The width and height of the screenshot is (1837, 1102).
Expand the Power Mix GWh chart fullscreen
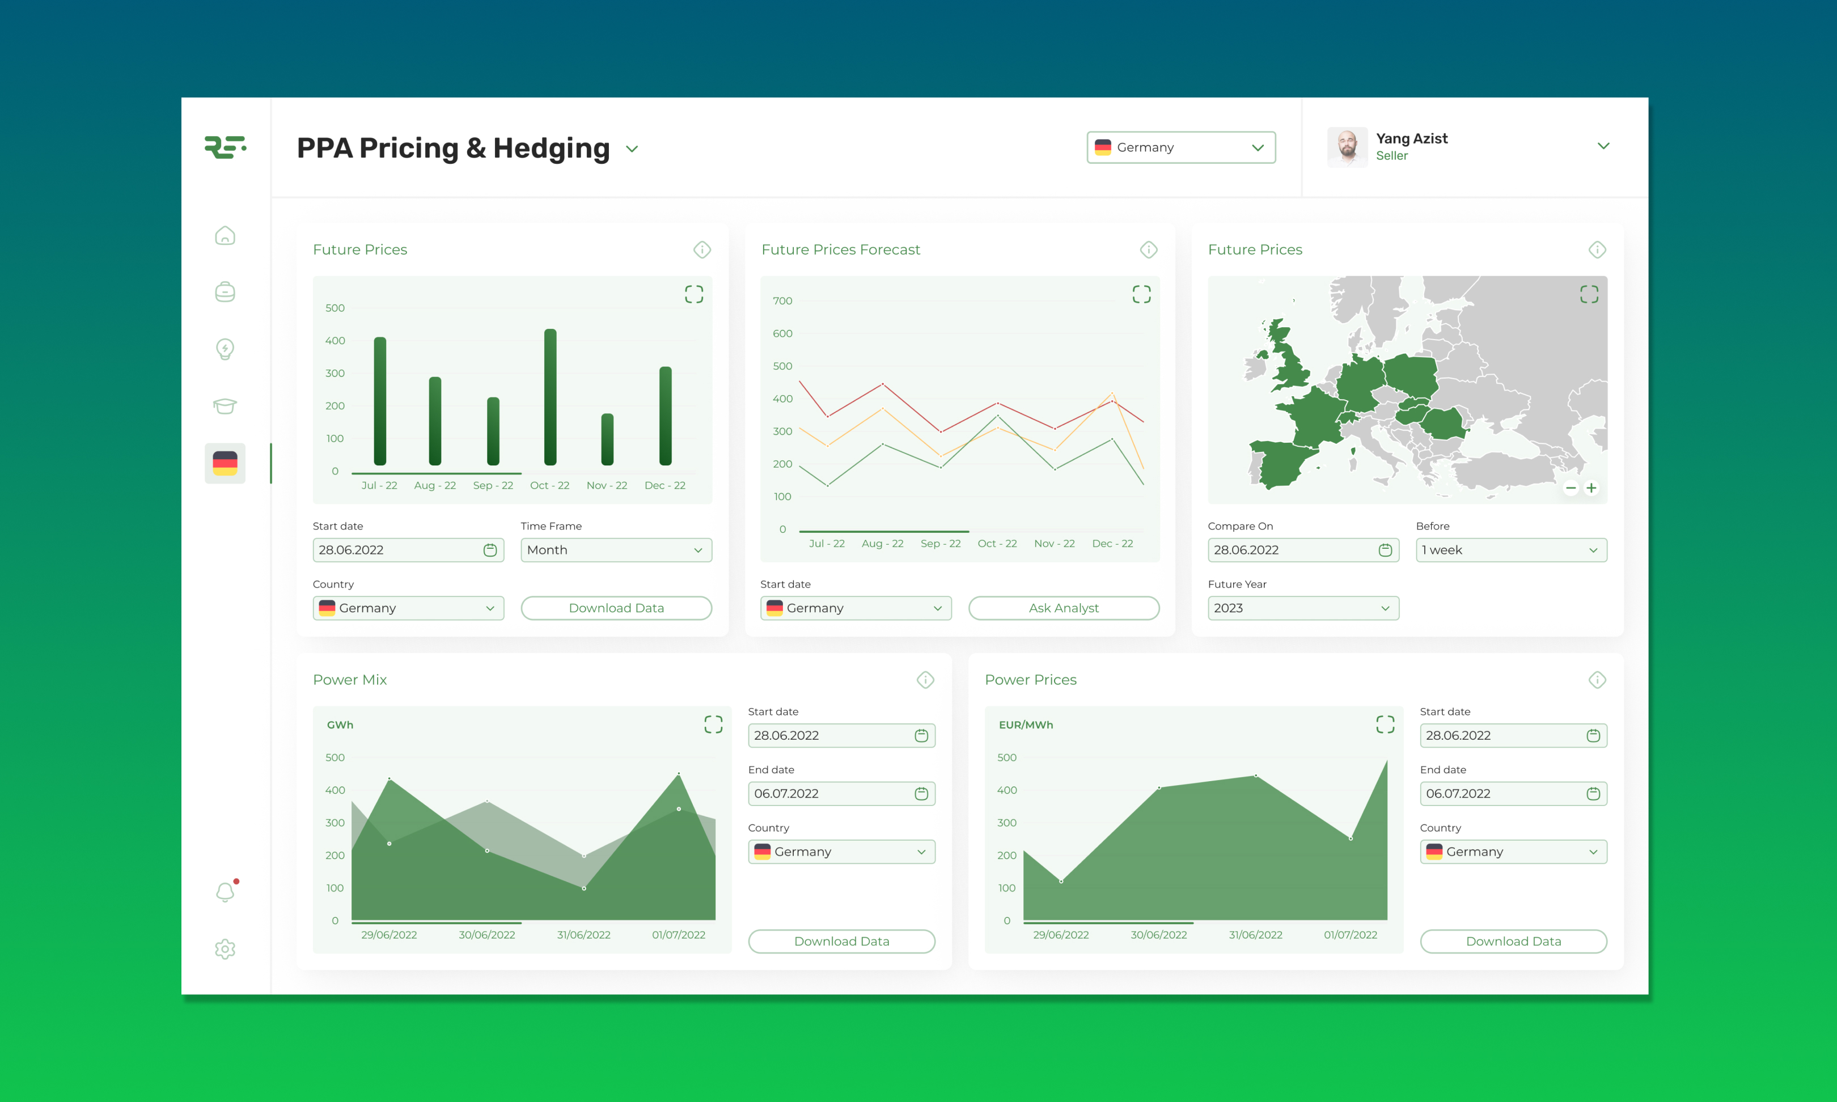point(713,725)
